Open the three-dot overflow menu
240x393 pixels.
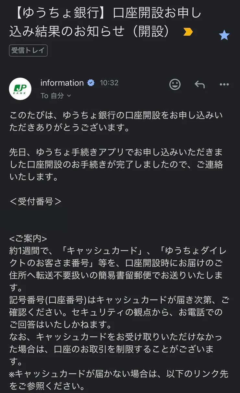224,84
